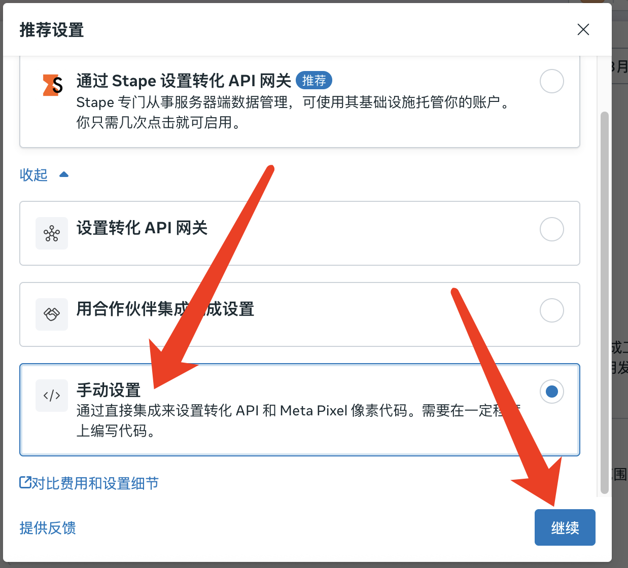Select the 设置转化 API 网关 radio button
628x568 pixels.
pyautogui.click(x=552, y=229)
